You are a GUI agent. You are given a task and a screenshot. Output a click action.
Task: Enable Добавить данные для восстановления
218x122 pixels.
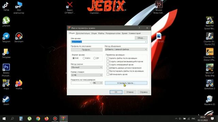pyautogui.click(x=124, y=68)
